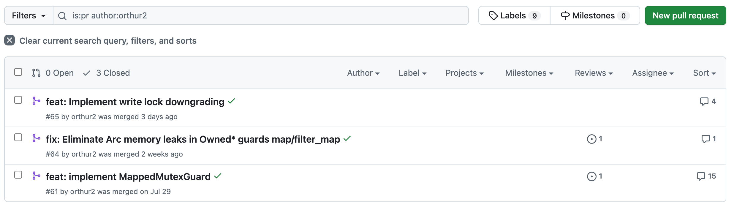This screenshot has height=205, width=734.
Task: Open 'feat: implement MappedMutexGuard' pull request
Action: pos(128,177)
